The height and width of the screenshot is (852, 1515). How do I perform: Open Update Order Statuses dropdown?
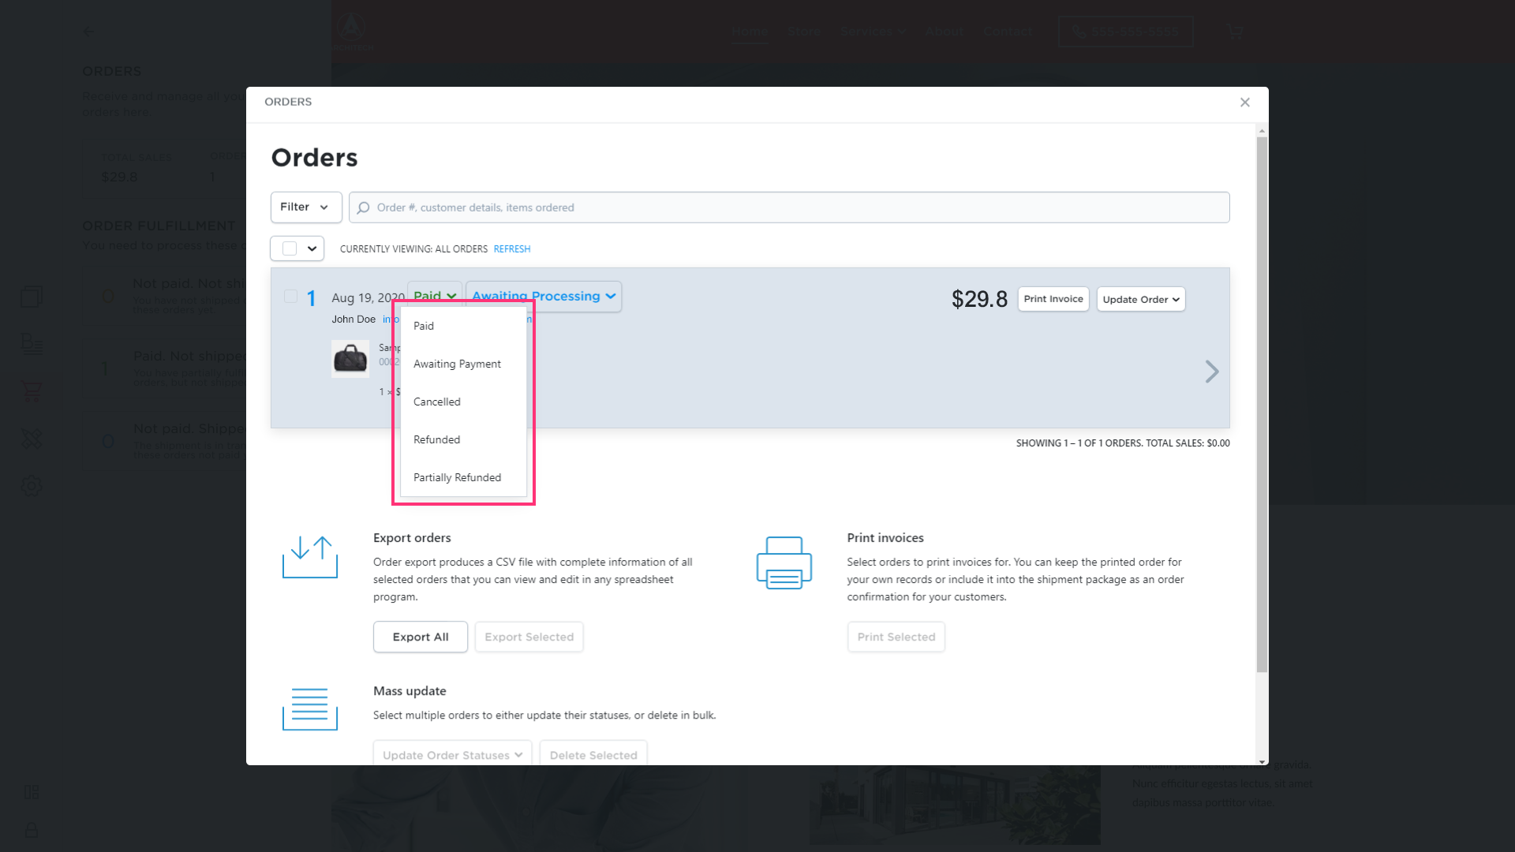point(453,755)
